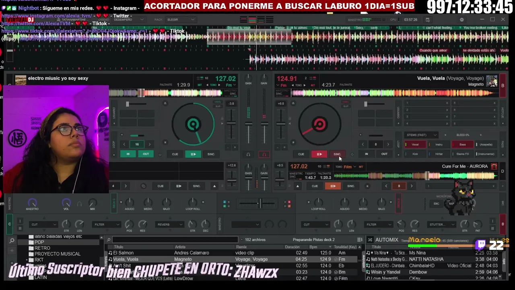Toggle the Kick stem pad

coord(415,154)
